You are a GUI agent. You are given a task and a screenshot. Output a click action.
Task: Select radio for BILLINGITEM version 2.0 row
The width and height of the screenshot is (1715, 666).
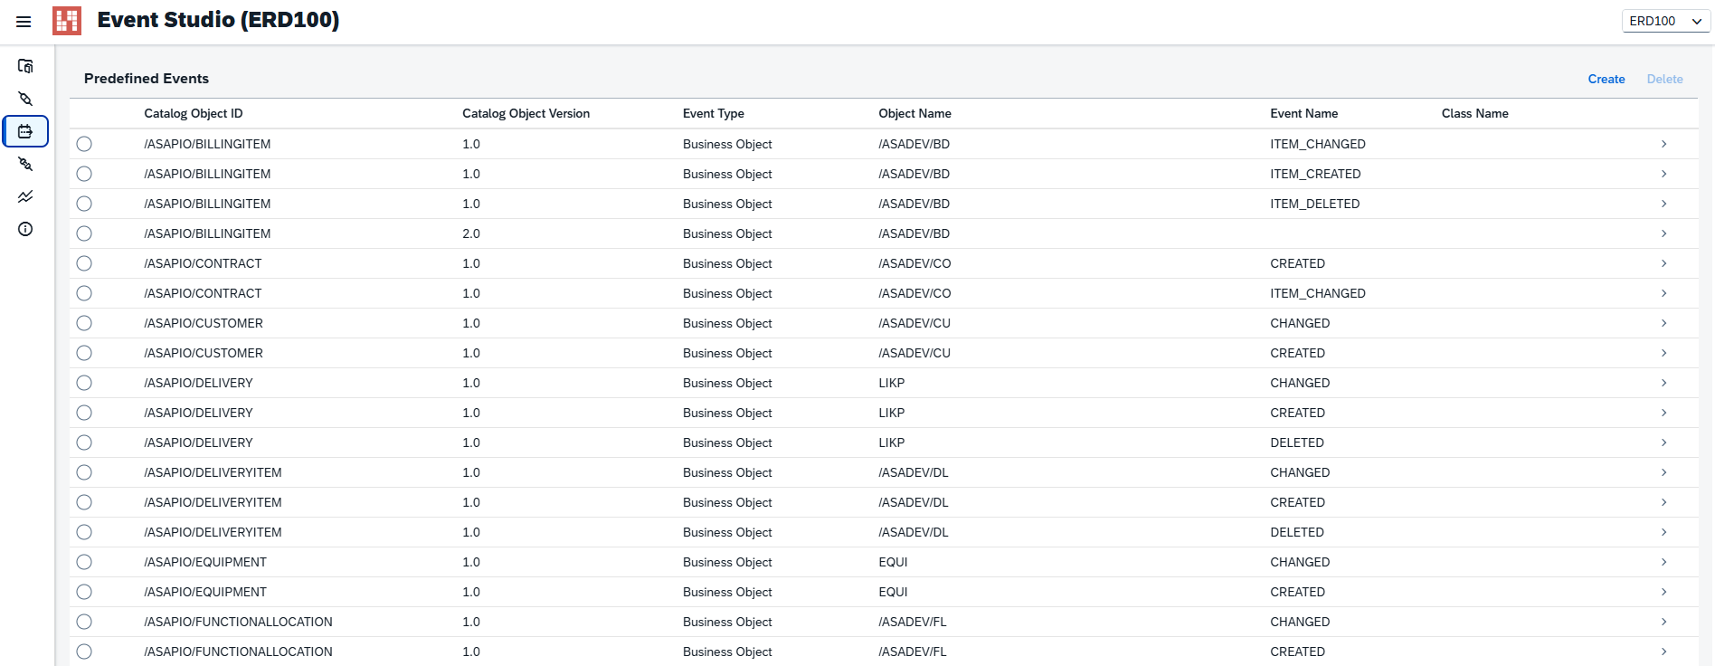[84, 233]
